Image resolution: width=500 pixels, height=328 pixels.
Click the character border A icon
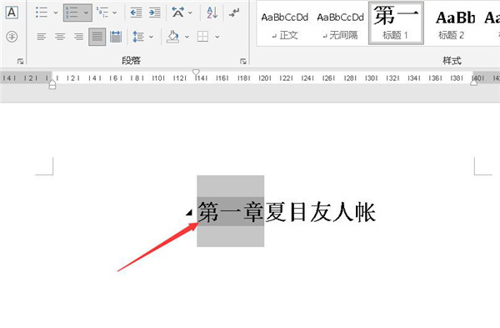coord(12,13)
